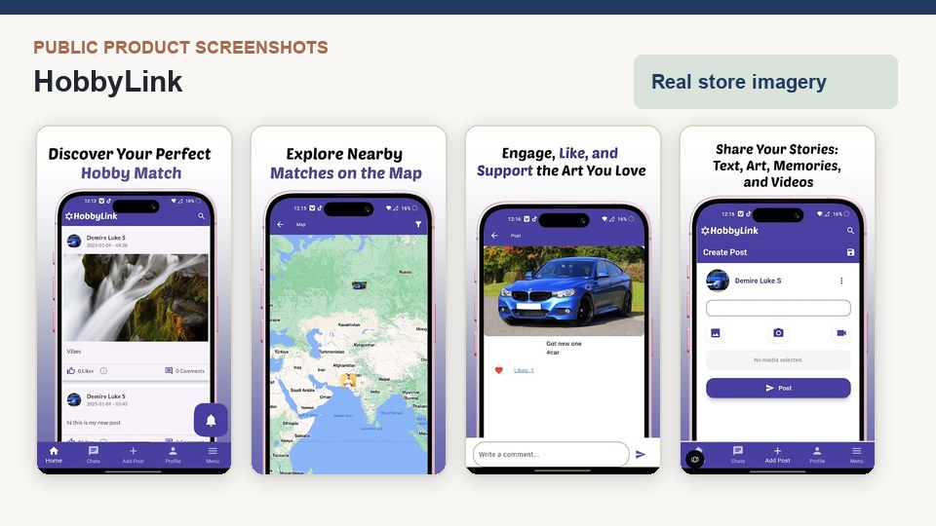Click 'Create Post' title text

tap(724, 252)
